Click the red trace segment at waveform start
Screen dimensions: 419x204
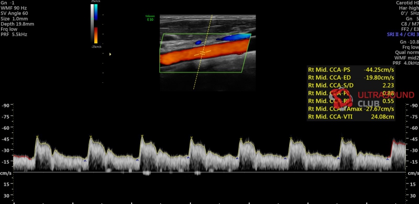coord(22,157)
